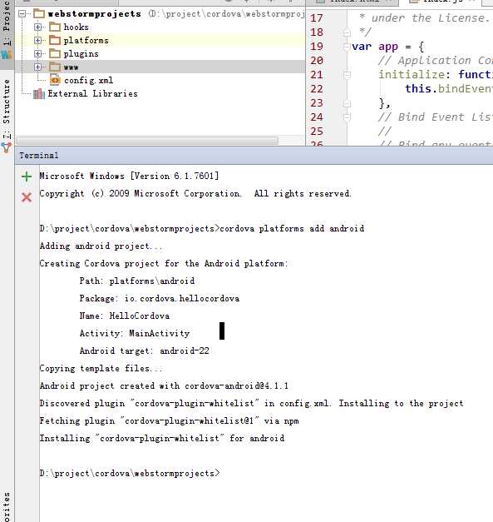Click the Project tab WebStorm icon
Screen dimensions: 493x522
7,54
